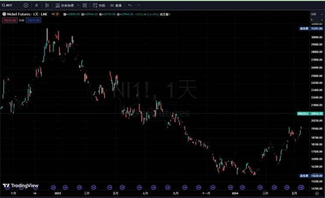Viewport: 325px width, 198px height.
Task: Click the 2023 label on time axis
Action: (x=58, y=194)
